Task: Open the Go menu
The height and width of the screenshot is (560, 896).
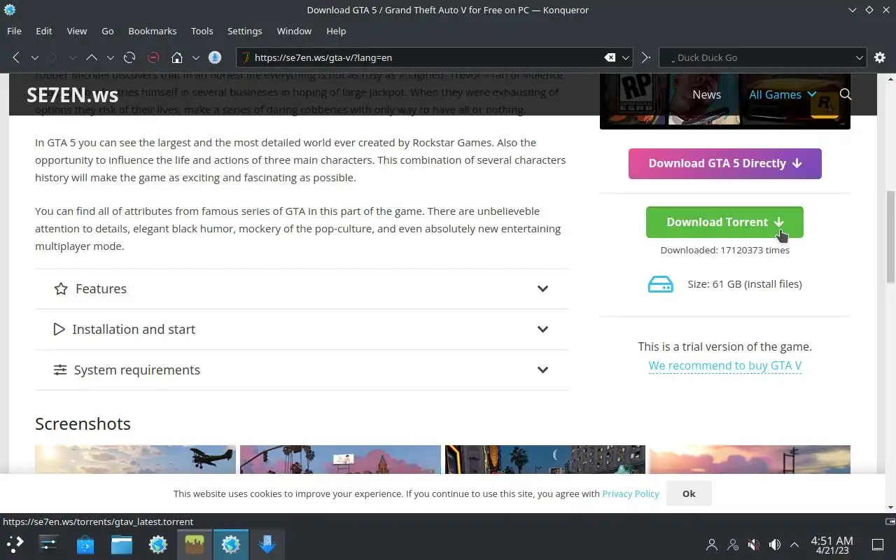Action: 108,31
